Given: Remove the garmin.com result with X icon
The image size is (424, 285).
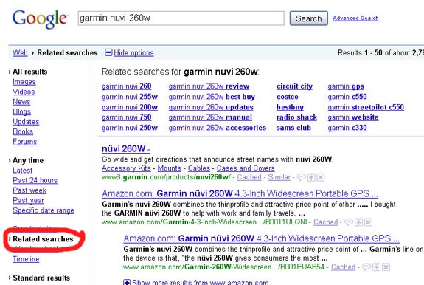Looking at the screenshot, I should 321,177.
